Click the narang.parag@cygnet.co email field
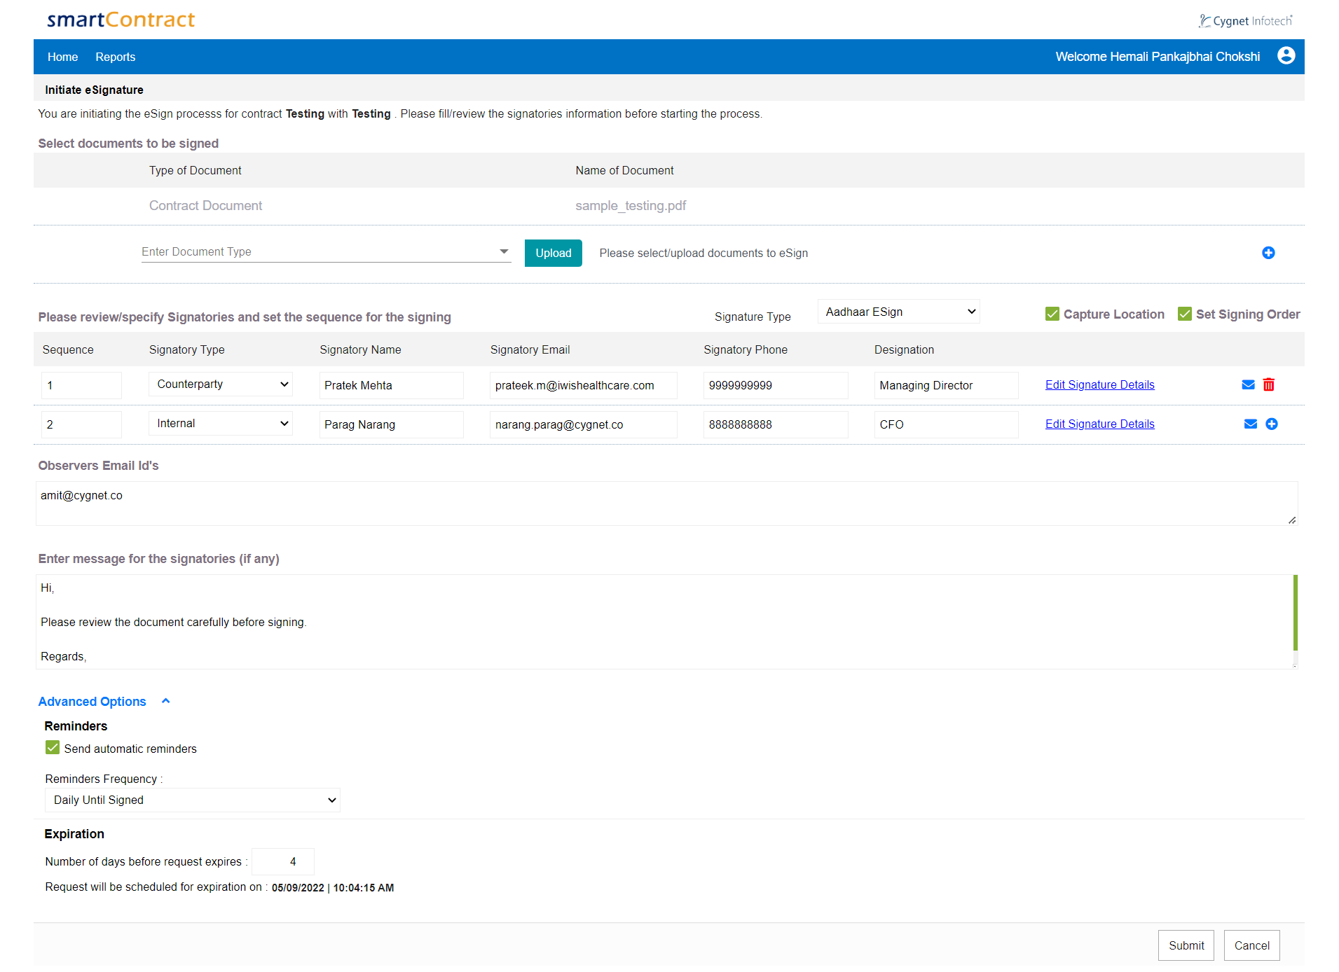The image size is (1339, 972). [584, 424]
